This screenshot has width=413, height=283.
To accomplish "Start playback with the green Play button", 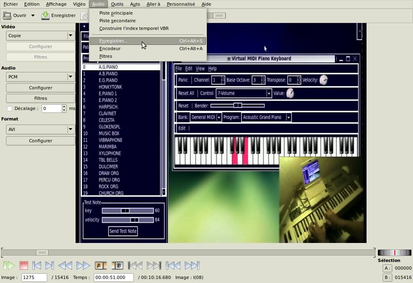I will tap(9, 265).
